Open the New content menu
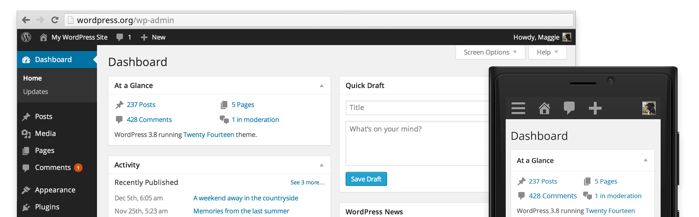 pos(158,37)
